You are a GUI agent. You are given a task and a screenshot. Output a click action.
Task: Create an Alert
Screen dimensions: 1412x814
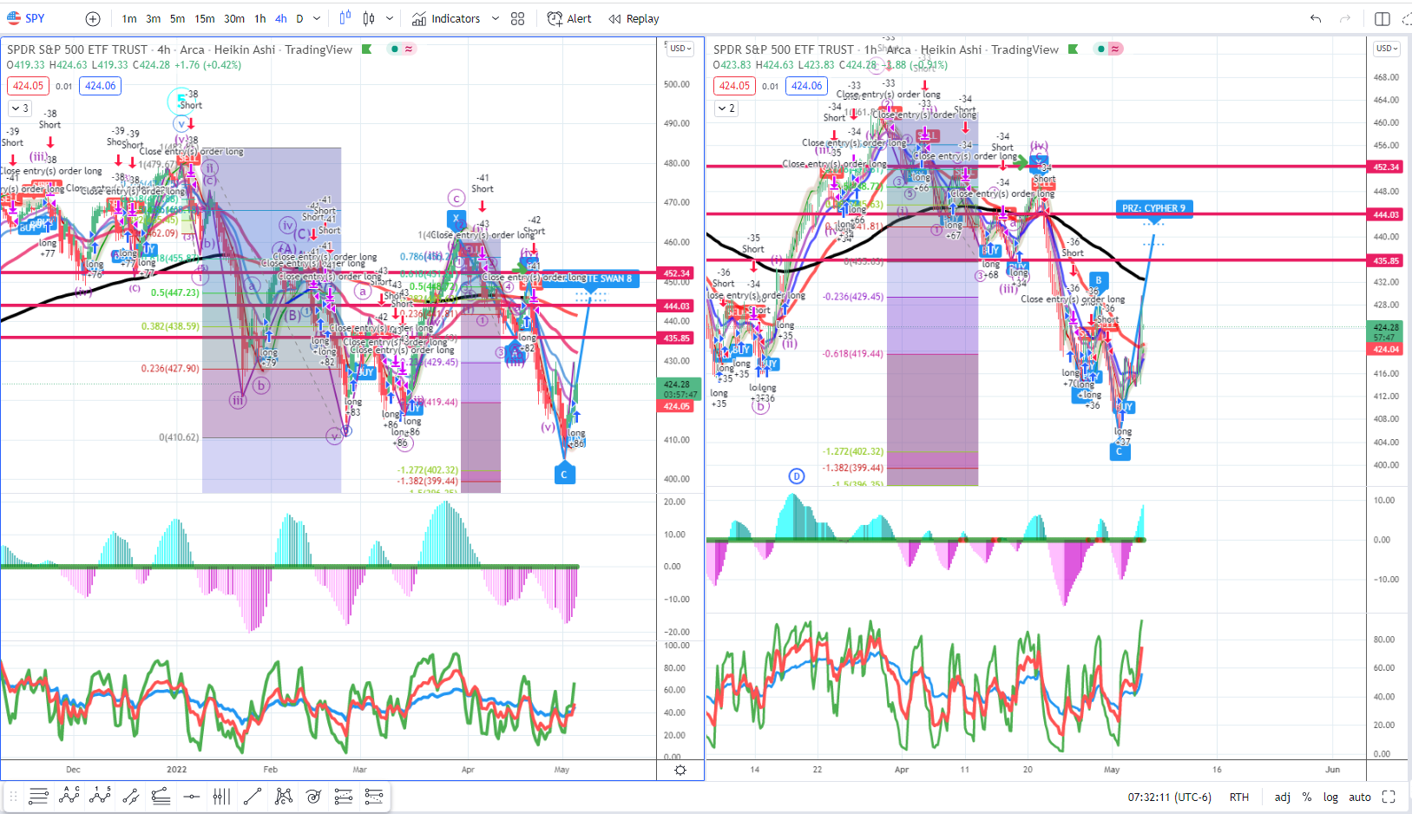(x=569, y=19)
